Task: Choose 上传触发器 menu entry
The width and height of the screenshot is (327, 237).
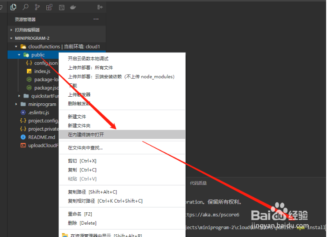Action: [122, 94]
